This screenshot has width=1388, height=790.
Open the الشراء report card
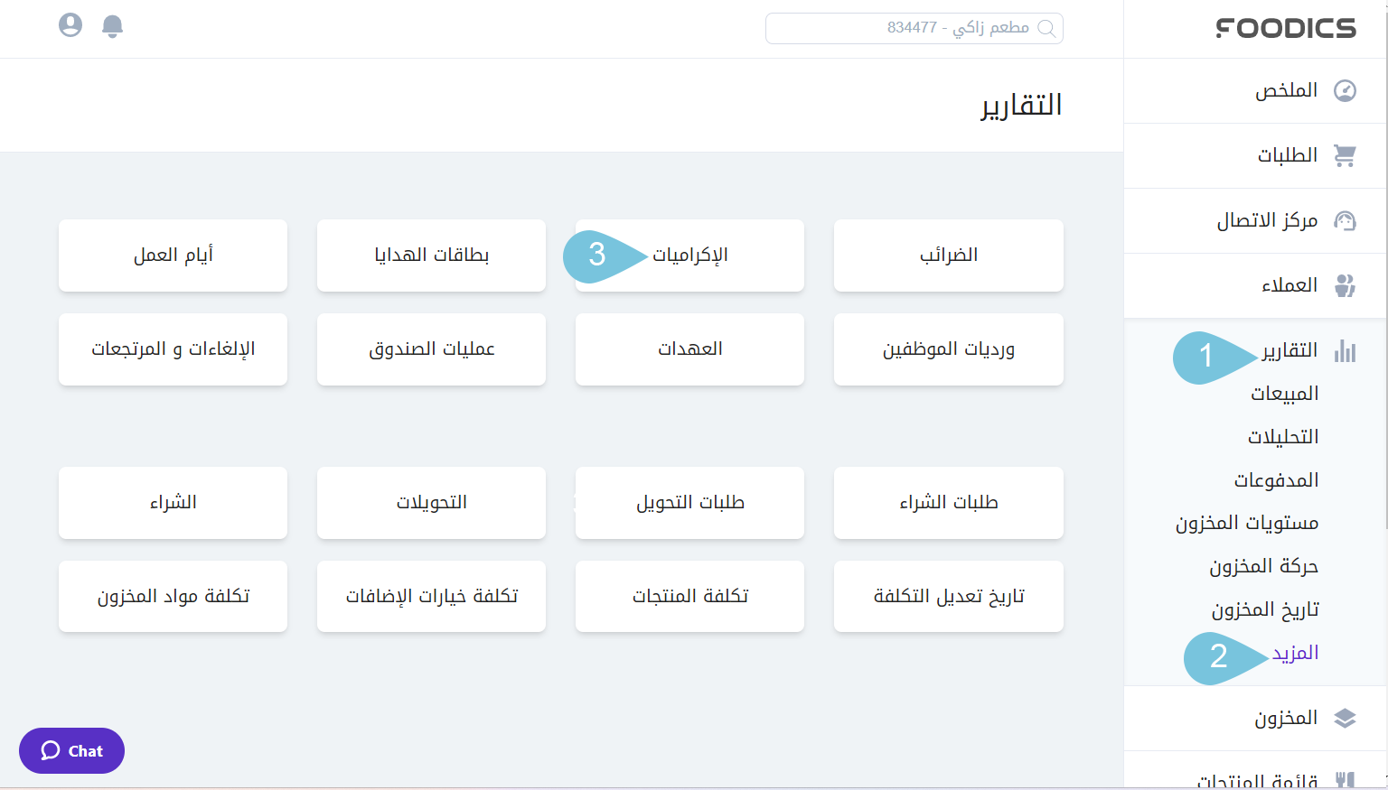pos(173,503)
